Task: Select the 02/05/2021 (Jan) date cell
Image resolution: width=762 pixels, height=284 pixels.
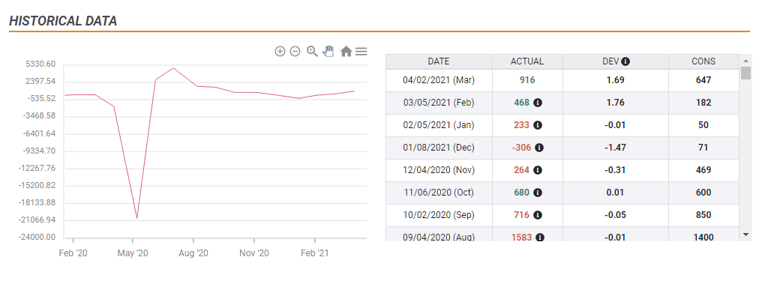Action: click(439, 125)
